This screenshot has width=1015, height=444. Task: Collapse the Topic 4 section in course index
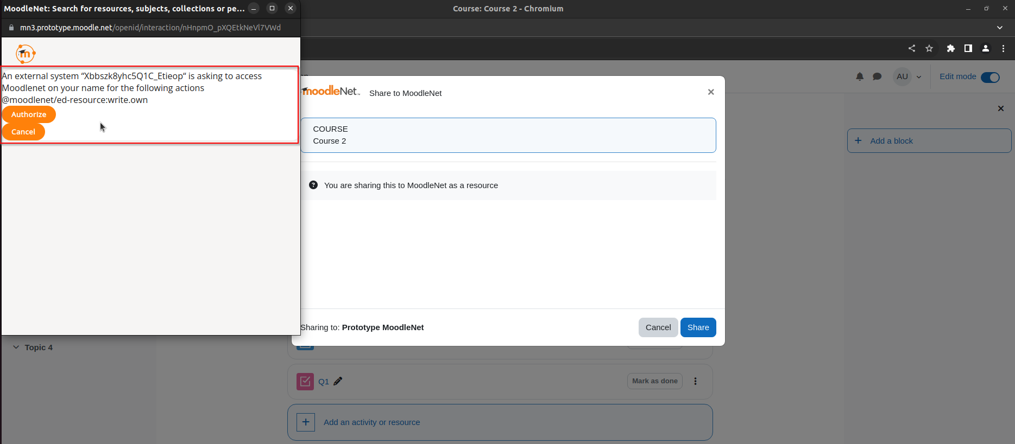click(16, 348)
